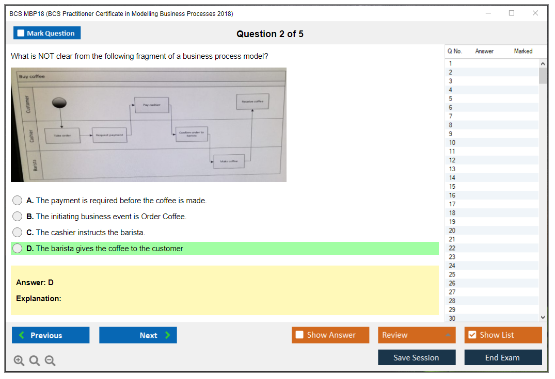This screenshot has height=379, width=555.
Task: Select option D barista gives coffee
Action: (x=18, y=249)
